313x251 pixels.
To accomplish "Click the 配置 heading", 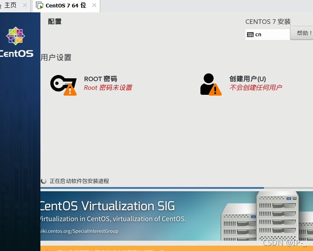I will (x=55, y=21).
